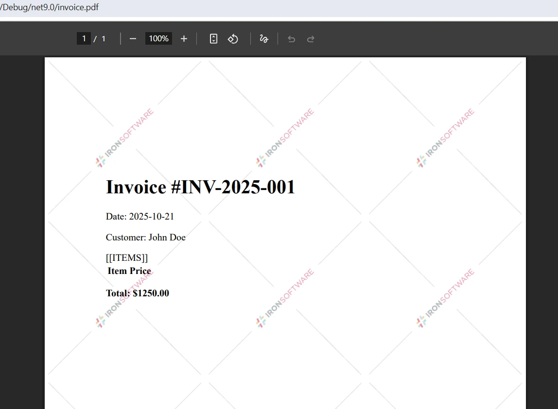Rotate the invoice page clockwise
Viewport: 558px width, 409px height.
233,38
